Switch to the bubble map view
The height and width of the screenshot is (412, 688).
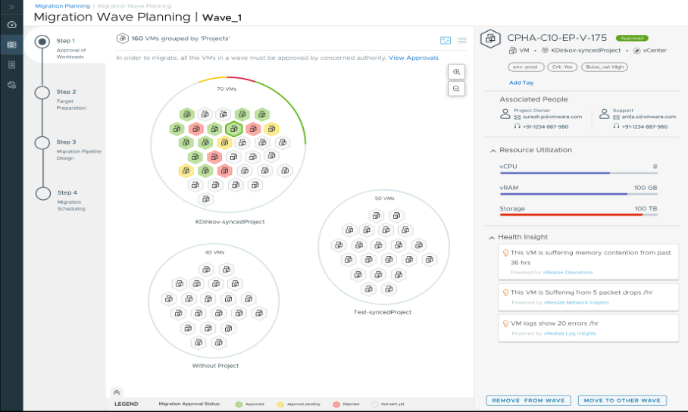(446, 40)
